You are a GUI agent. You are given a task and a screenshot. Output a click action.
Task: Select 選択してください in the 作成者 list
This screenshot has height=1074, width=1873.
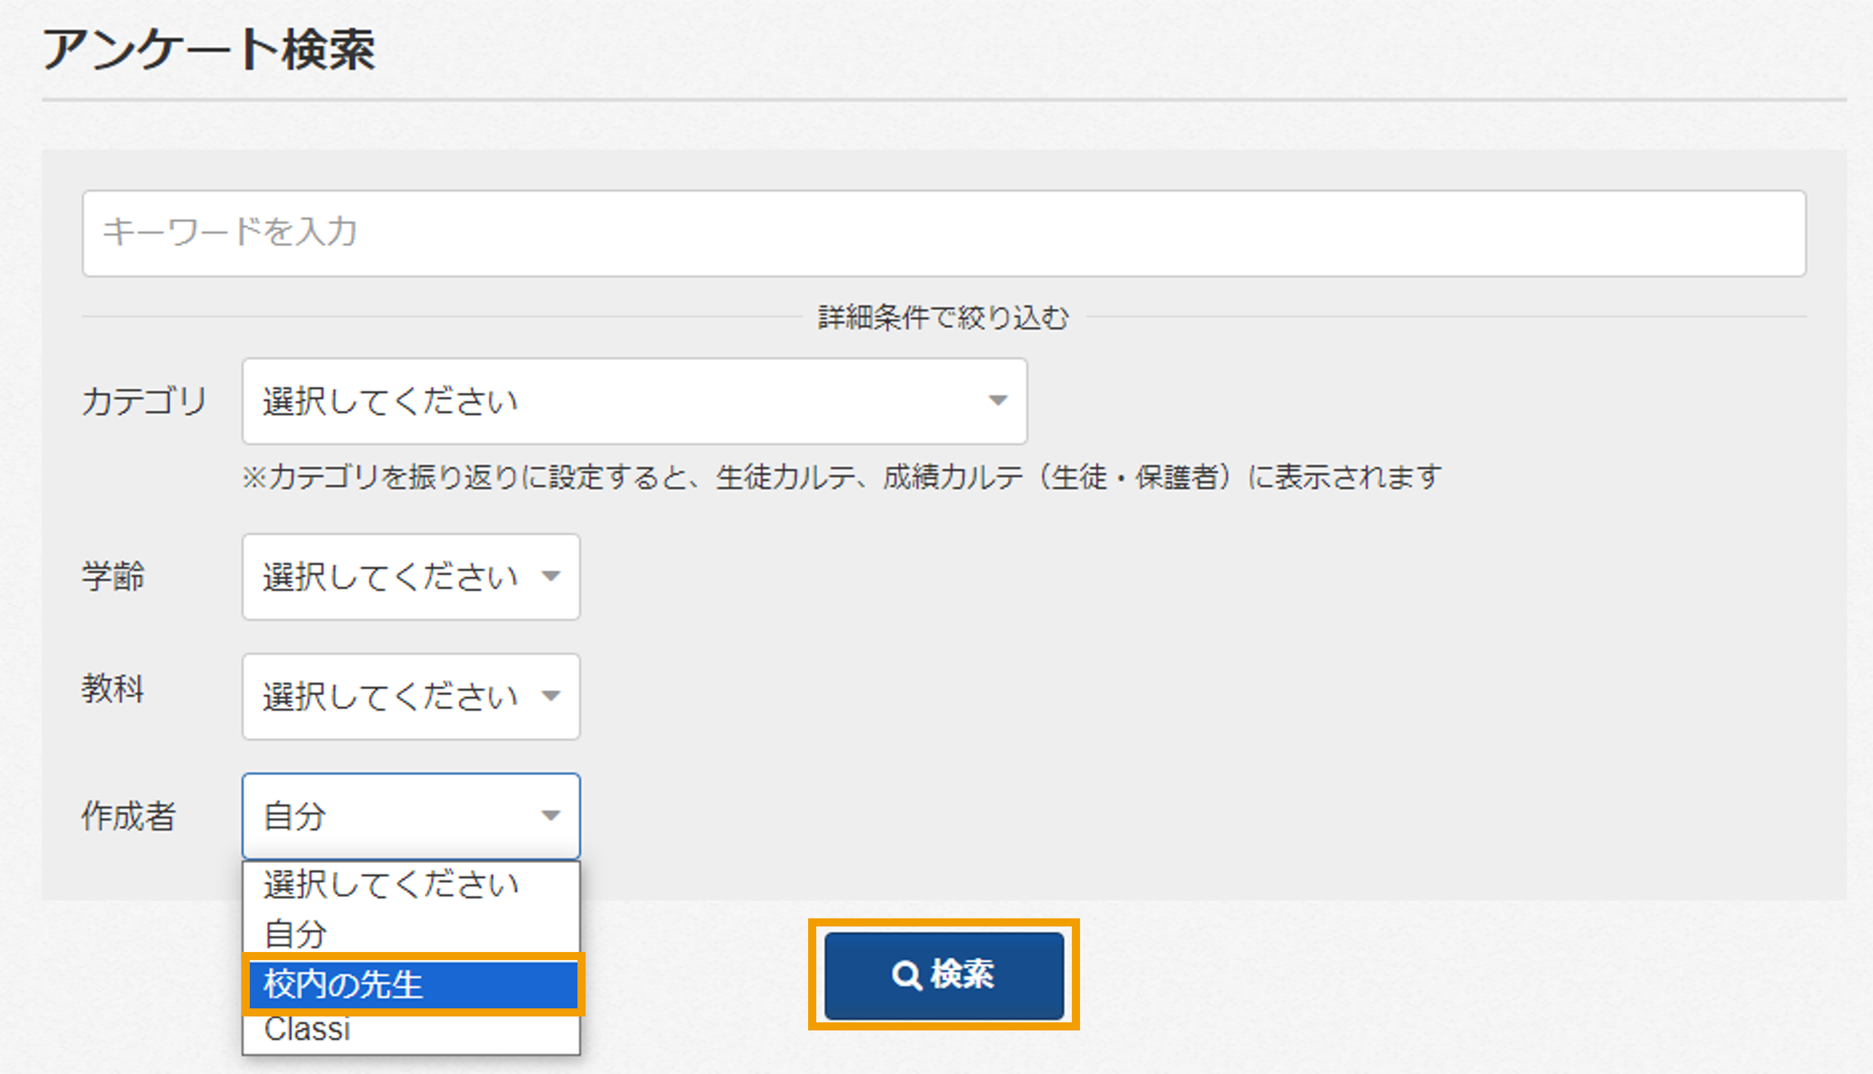coord(411,885)
